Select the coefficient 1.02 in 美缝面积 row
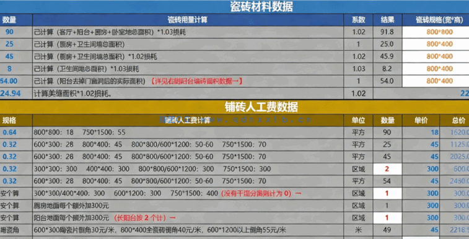Image resolution: width=469 pixels, height=239 pixels. point(358,93)
